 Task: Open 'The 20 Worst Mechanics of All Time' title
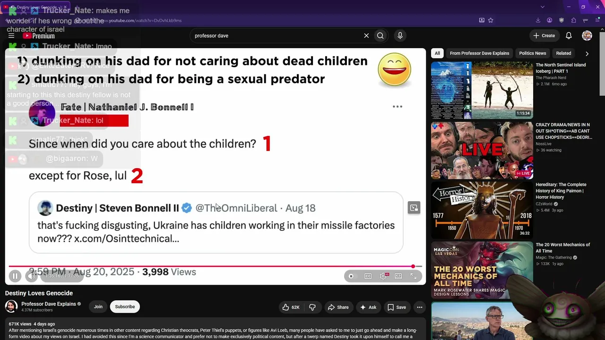click(563, 248)
